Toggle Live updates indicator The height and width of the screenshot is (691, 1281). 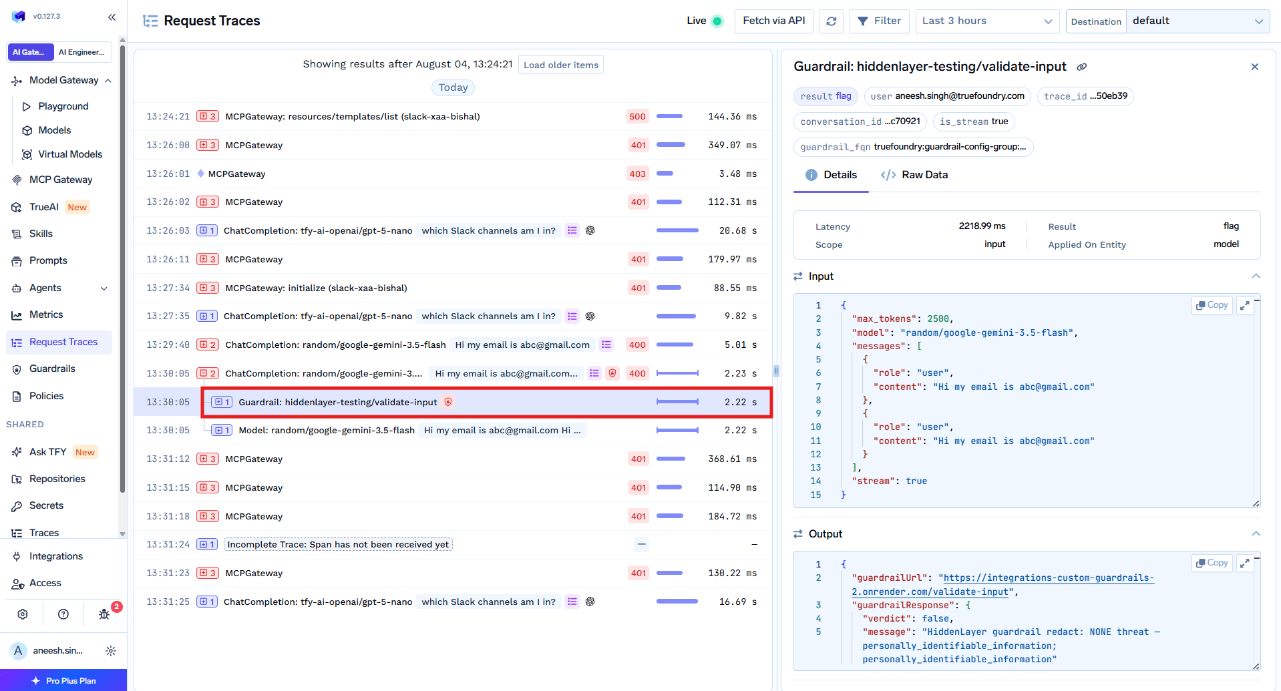coord(717,21)
